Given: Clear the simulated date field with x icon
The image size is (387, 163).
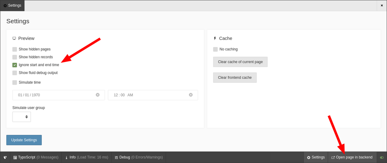Looking at the screenshot, I should point(98,95).
